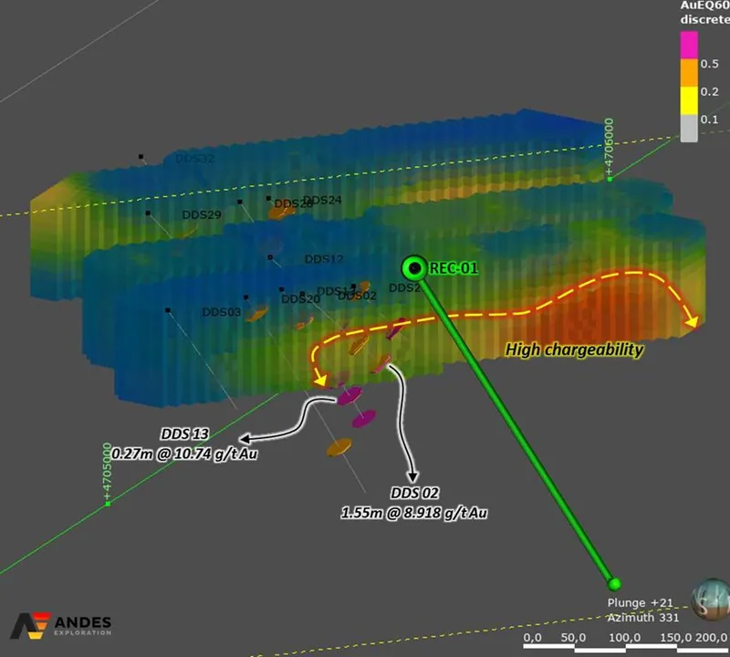730x657 pixels.
Task: Click the REC-01 green label
Action: pyautogui.click(x=453, y=268)
